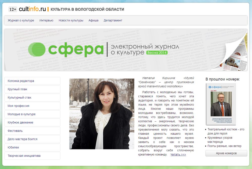Choose Моя профессия from sidebar
This screenshot has width=252, height=169.
(x=32, y=106)
